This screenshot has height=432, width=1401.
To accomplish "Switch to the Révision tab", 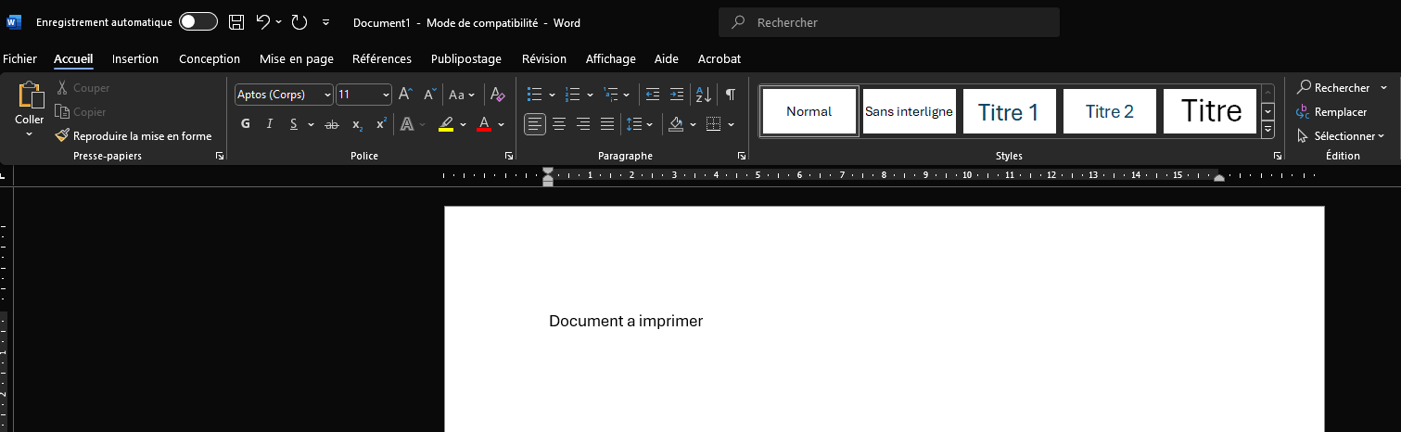I will 544,58.
